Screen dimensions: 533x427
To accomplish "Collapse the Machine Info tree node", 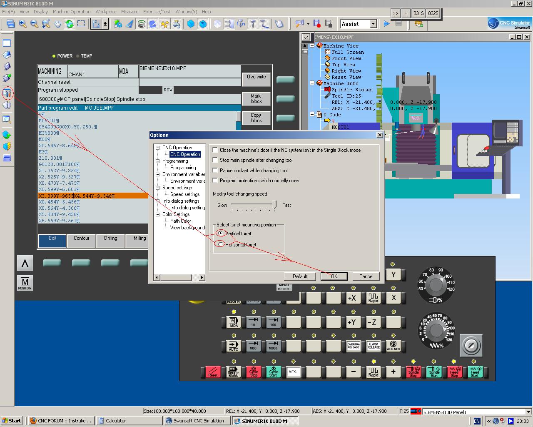I will 312,83.
